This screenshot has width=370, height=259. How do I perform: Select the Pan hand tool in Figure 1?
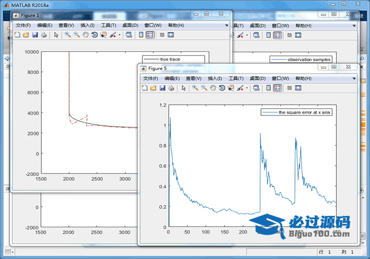(86, 35)
